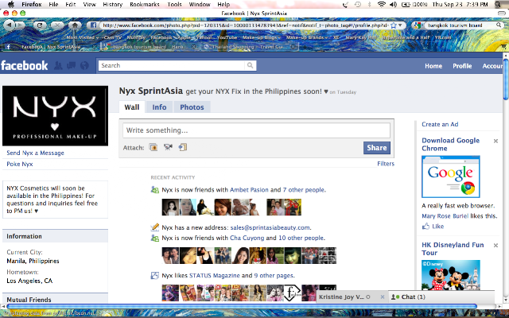Close the Facebook Nyx SprintAsia tab
Viewport: 509px width, 318px height.
95,47
